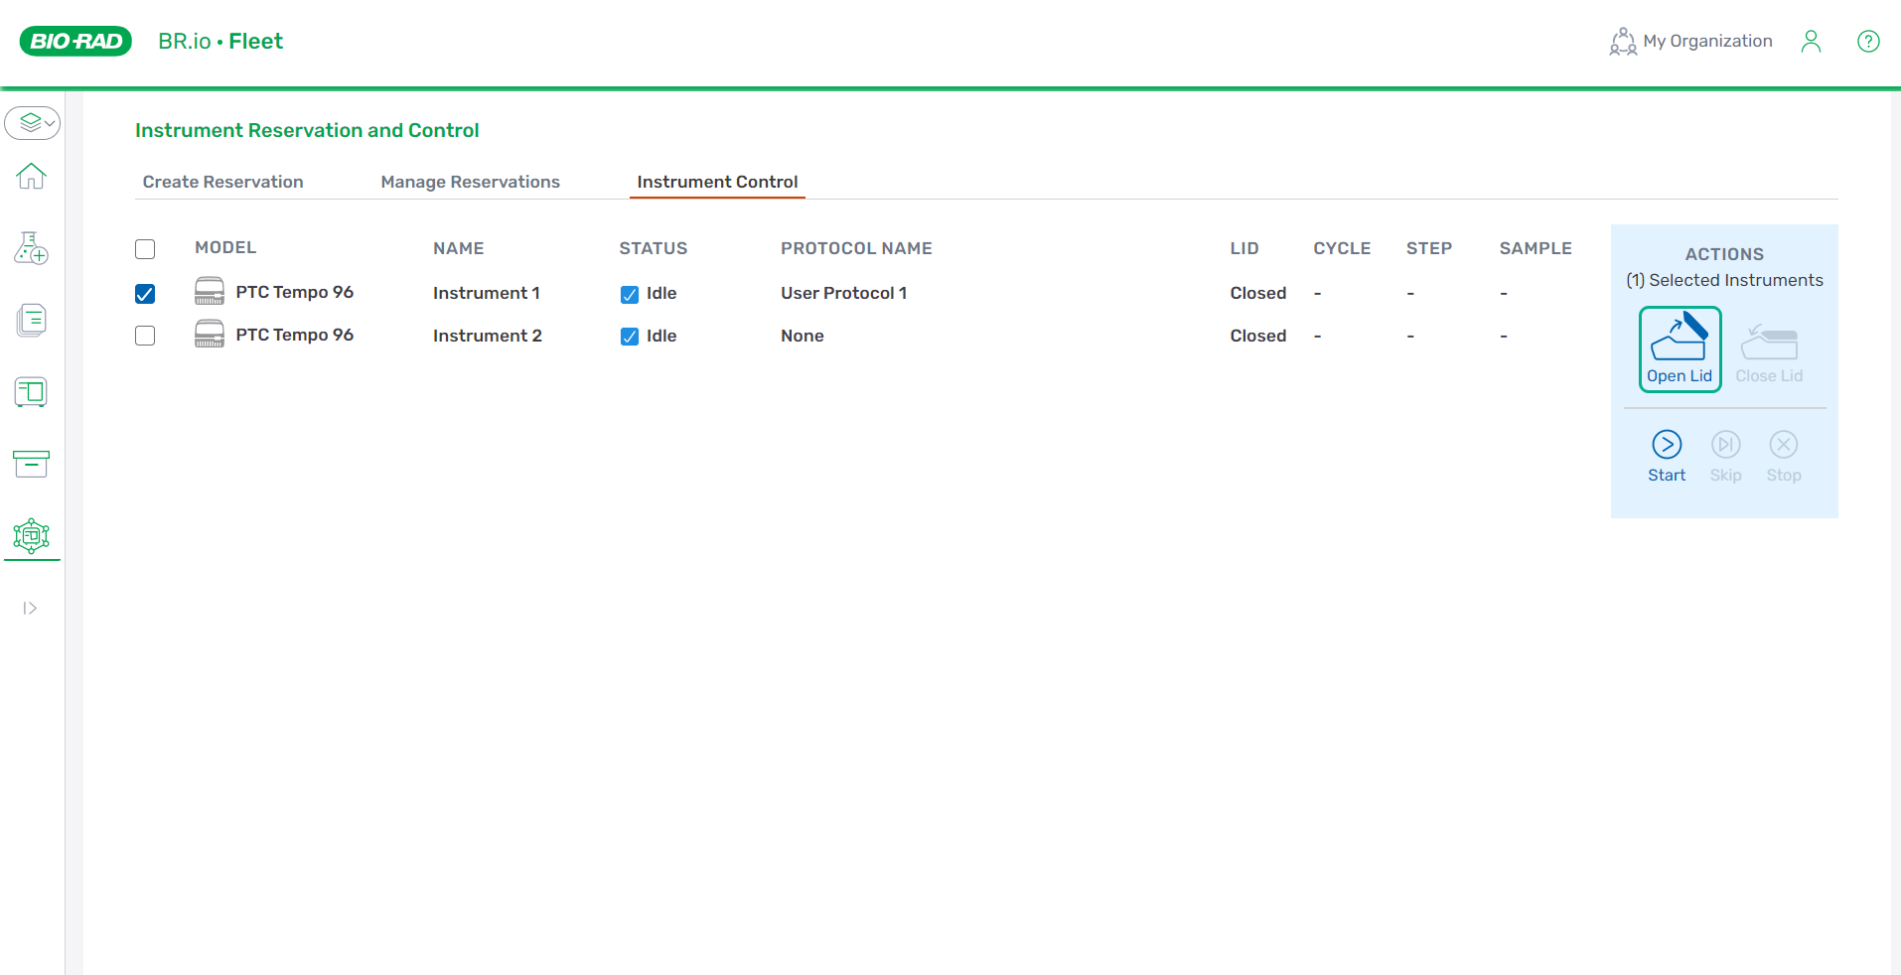Screen dimensions: 1901x975
Task: Open the flask with plus sidebar icon
Action: (x=31, y=248)
